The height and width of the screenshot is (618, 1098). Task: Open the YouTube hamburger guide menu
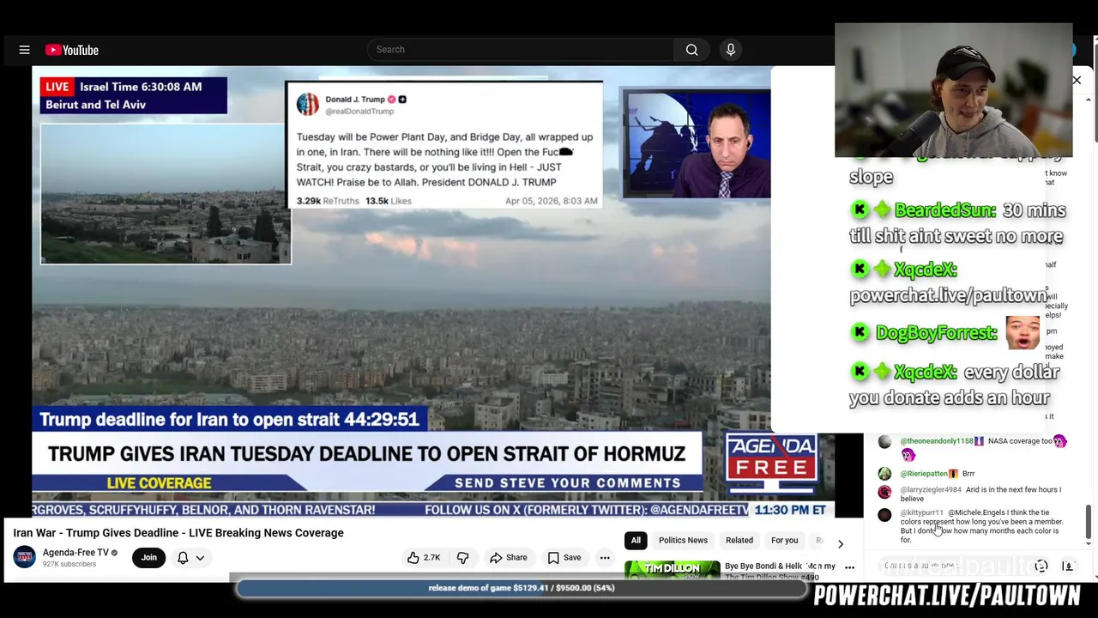coord(24,50)
